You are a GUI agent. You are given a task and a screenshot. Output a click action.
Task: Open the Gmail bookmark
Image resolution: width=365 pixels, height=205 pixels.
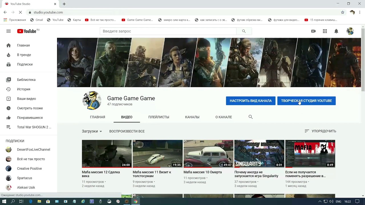[x=36, y=20]
